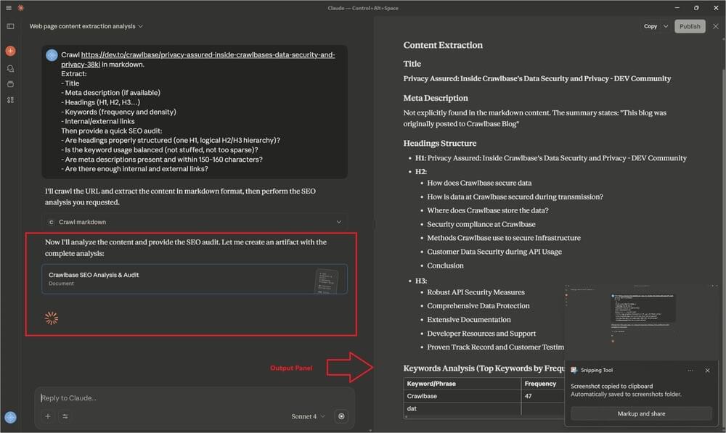Screen dimensions: 726x433
Task: Select the artifacts grid icon in the sidebar
Action: click(x=10, y=100)
